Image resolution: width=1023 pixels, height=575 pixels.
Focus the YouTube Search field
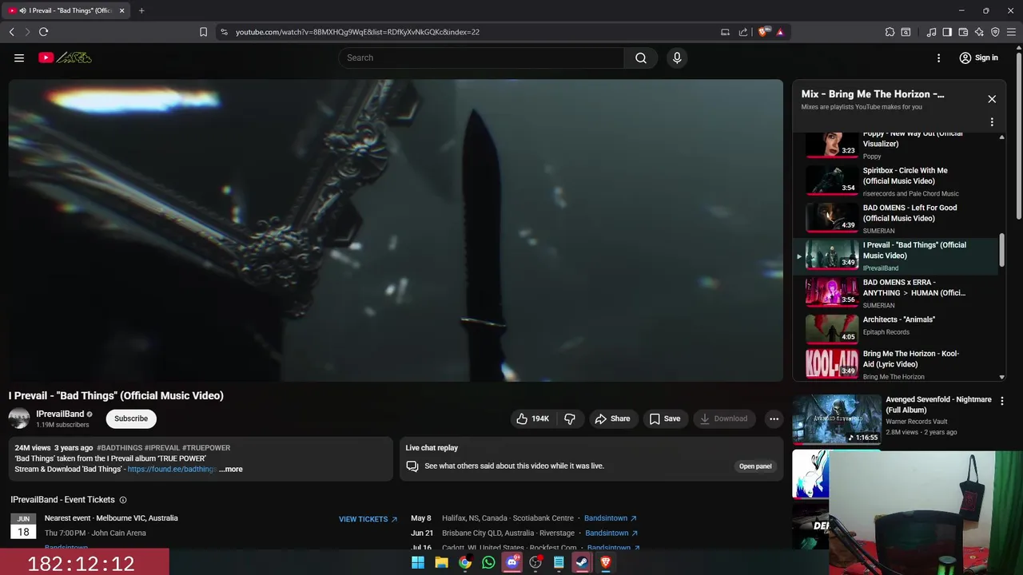[x=481, y=57]
